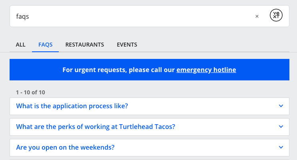Click the blue underline beneath the FAQS tab

point(46,51)
